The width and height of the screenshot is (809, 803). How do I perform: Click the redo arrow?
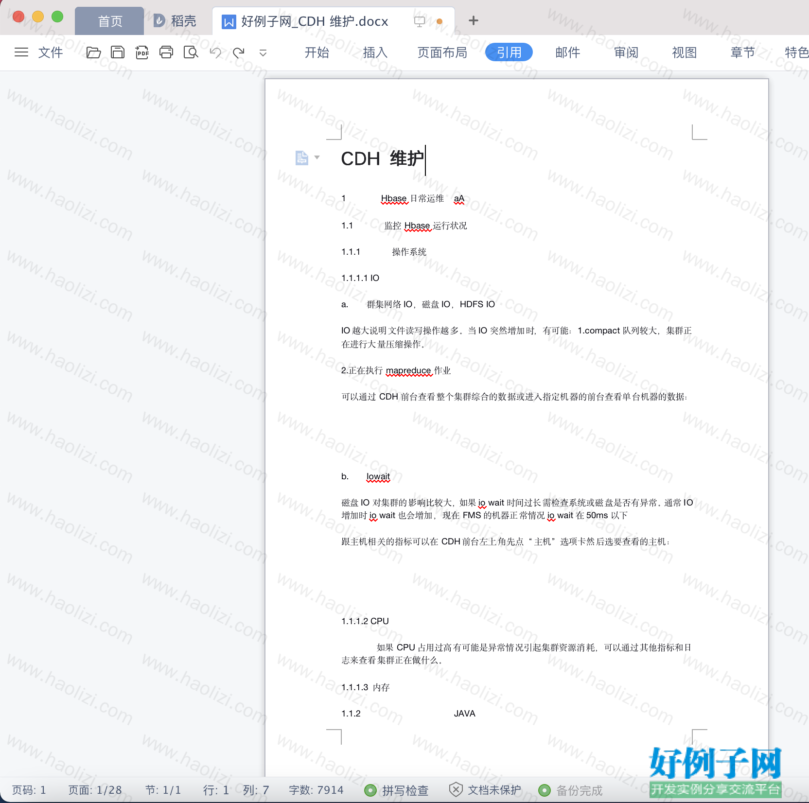(239, 52)
